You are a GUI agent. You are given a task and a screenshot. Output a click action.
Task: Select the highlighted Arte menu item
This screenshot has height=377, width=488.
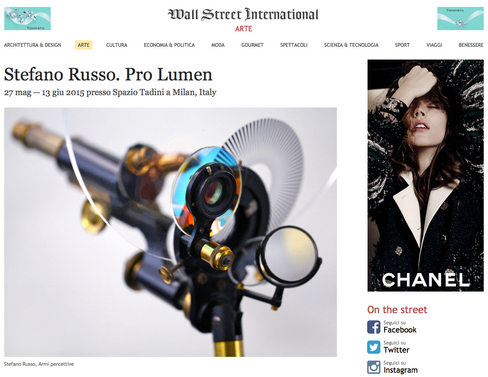(x=84, y=45)
